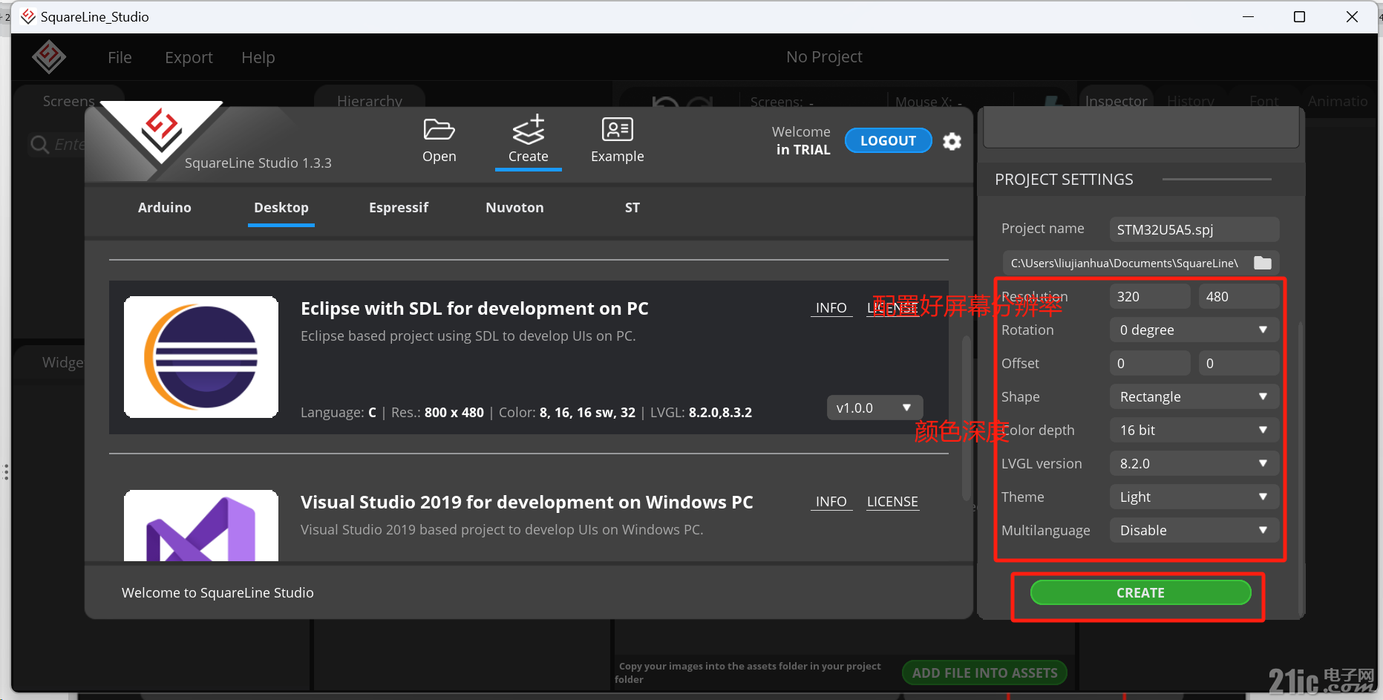Click the second Offset field
The width and height of the screenshot is (1383, 700).
(x=1238, y=363)
